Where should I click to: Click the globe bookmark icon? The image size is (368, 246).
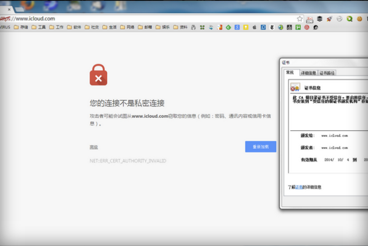[280, 28]
